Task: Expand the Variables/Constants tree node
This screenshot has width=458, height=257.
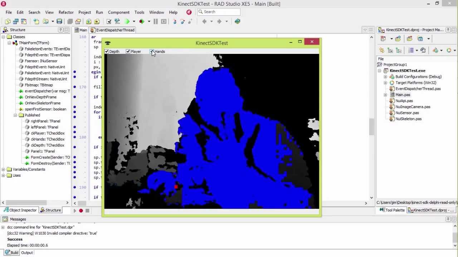Action: [3, 170]
